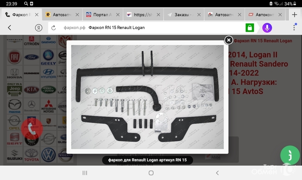
Task: Open the Opel brand logo
Action: (x=14, y=122)
